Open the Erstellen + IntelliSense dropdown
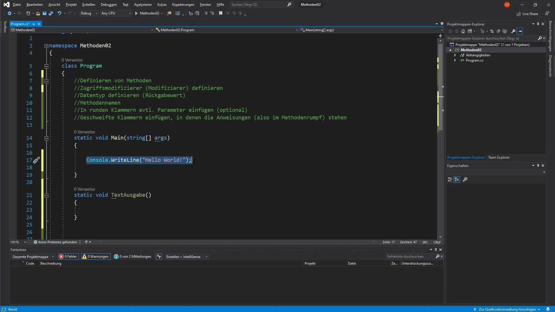 (187, 257)
